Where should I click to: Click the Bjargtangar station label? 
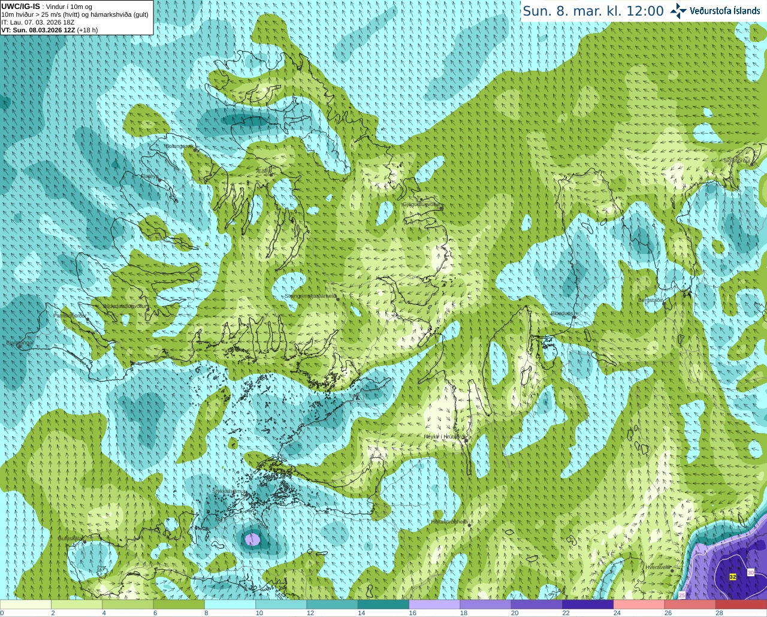tap(20, 343)
